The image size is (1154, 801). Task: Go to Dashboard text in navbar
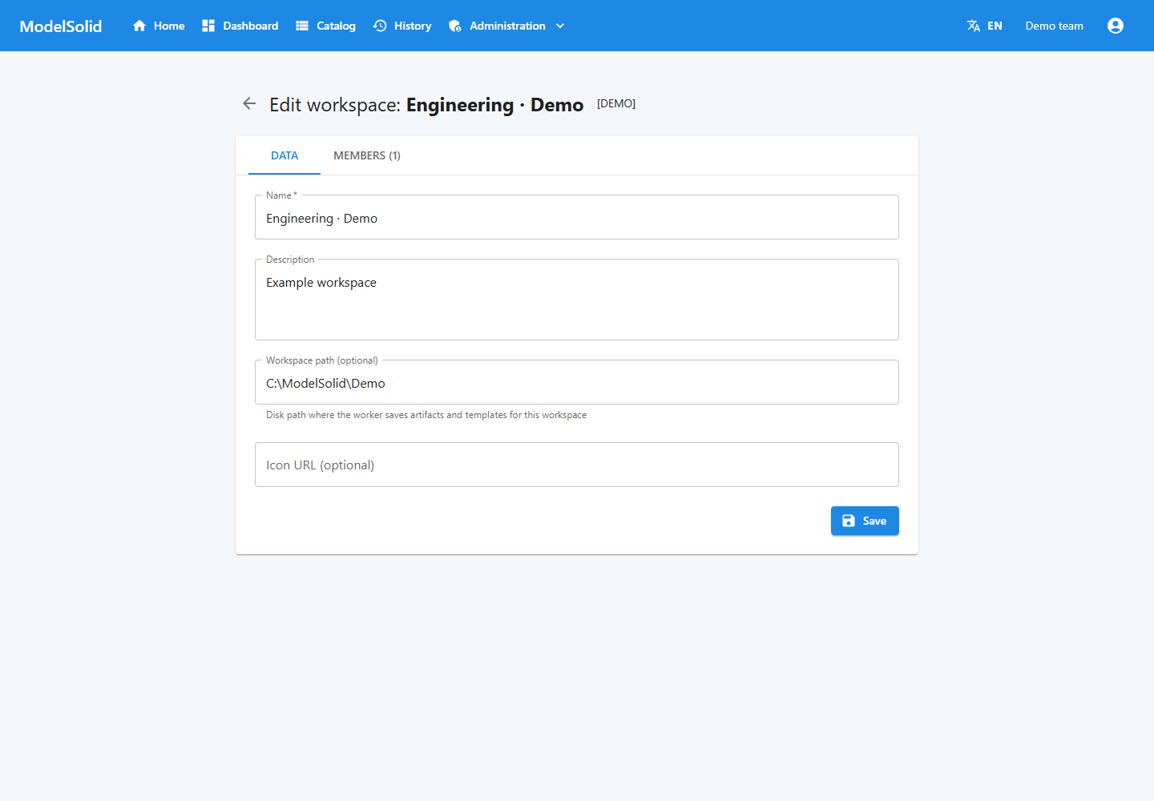click(251, 26)
